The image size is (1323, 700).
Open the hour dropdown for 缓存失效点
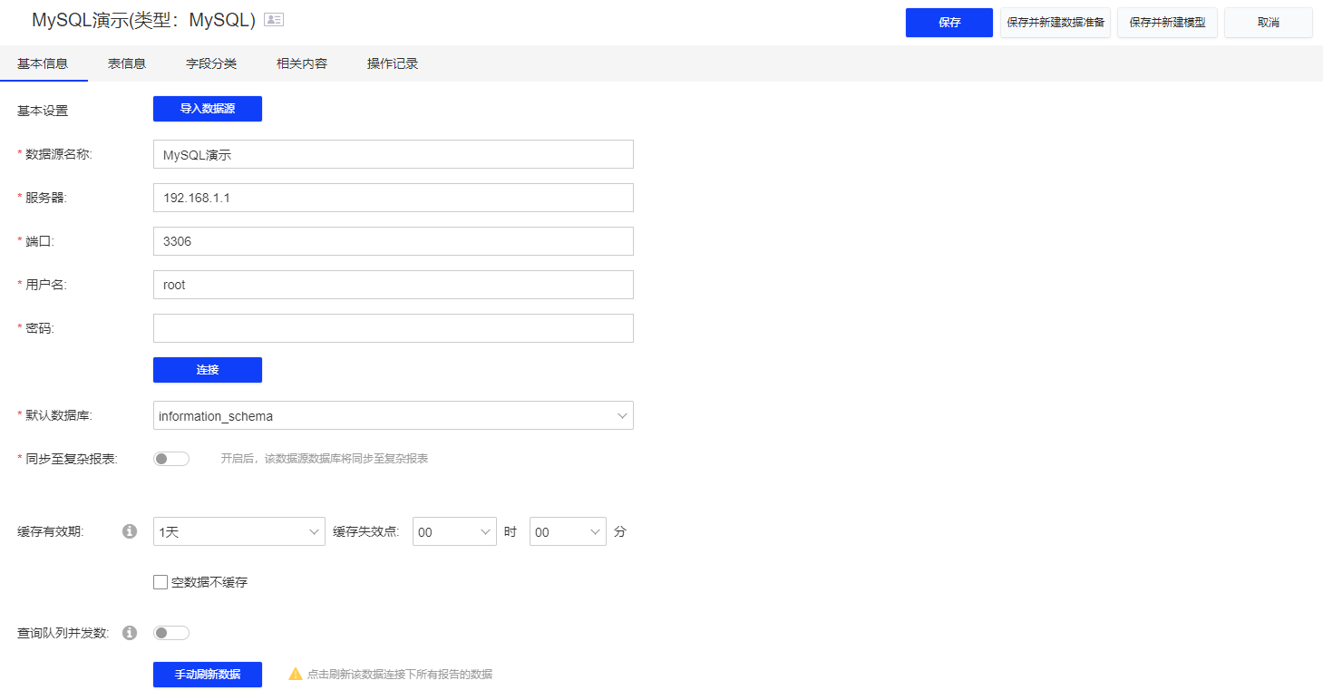(453, 531)
